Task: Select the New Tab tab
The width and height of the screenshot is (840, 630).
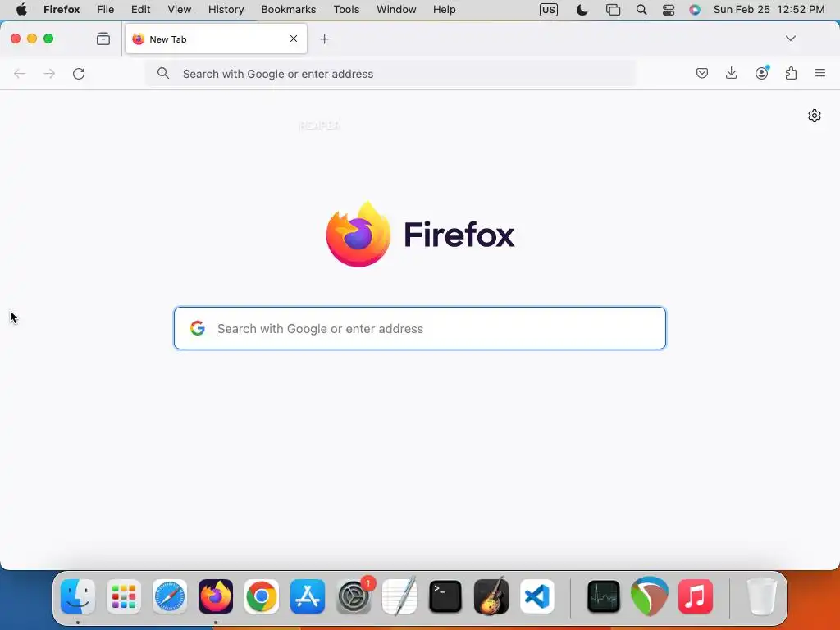Action: coord(216,39)
